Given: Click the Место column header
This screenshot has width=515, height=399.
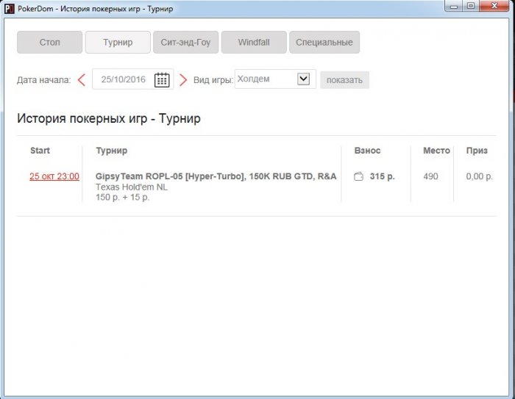Looking at the screenshot, I should pos(436,151).
